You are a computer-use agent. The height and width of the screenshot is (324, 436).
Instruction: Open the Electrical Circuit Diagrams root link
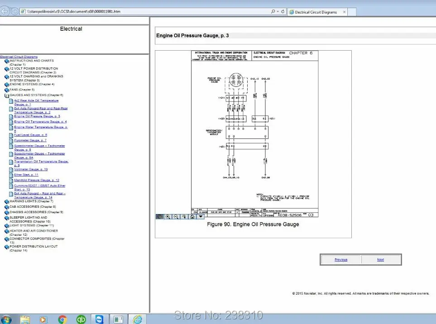[x=19, y=57]
